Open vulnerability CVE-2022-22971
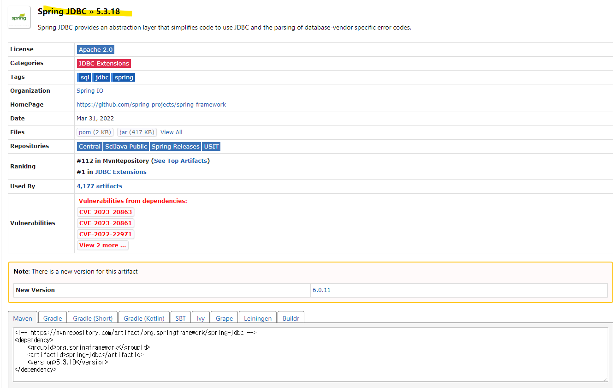The height and width of the screenshot is (388, 616). pyautogui.click(x=106, y=234)
